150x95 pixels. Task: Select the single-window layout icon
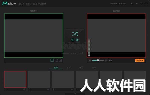tap(52, 60)
